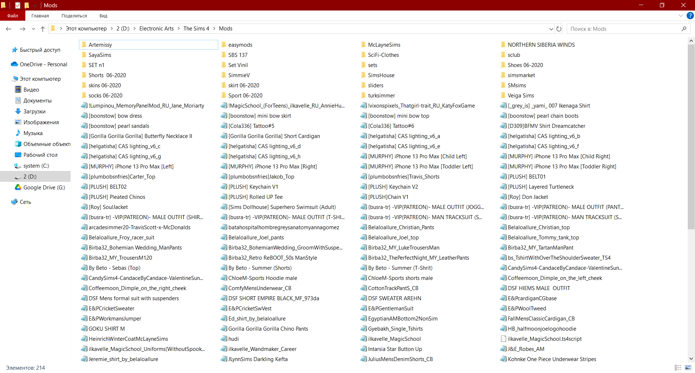Click in the Mods search box
The image size is (695, 373).
[x=624, y=29]
